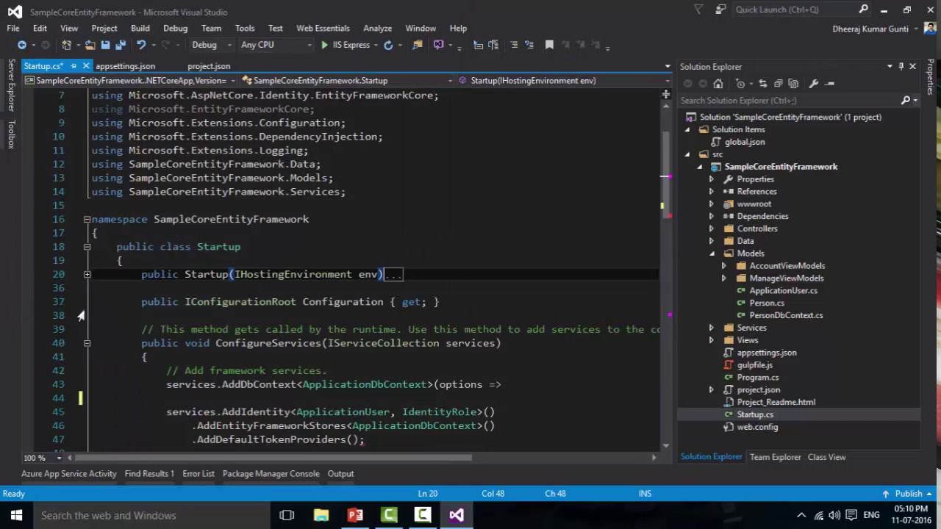Open the Web Essentials menu
Screen dimensions: 941x529
[323, 28]
